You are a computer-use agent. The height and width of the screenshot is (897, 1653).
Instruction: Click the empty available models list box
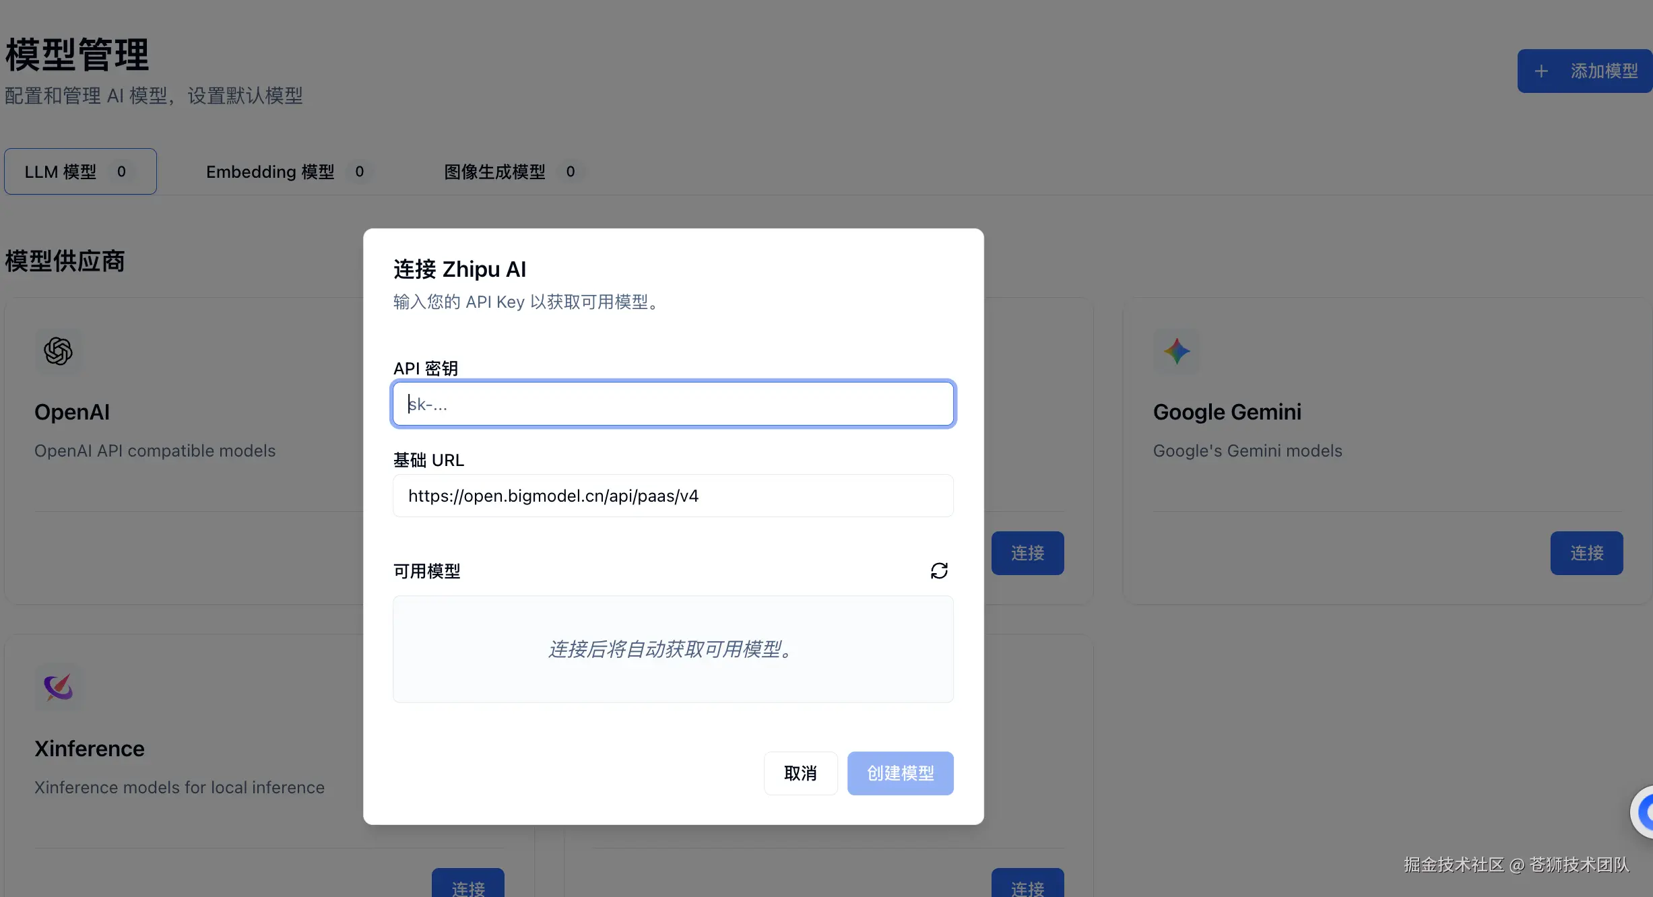[x=673, y=649]
